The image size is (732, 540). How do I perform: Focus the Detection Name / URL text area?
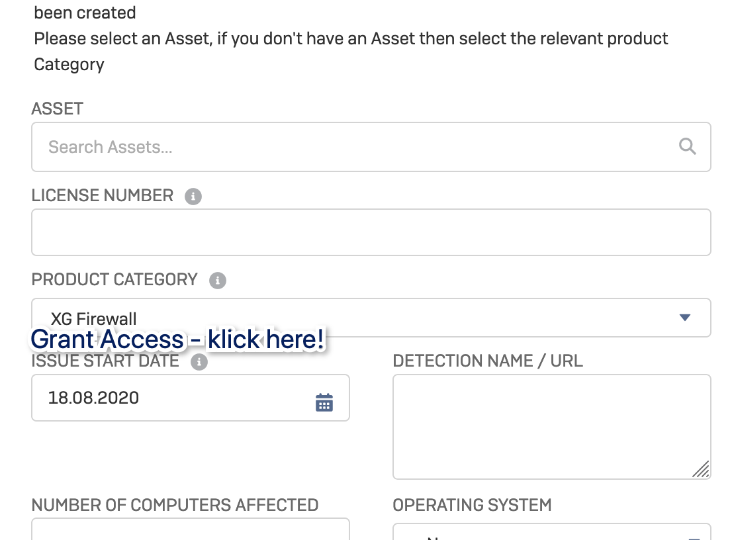tap(552, 427)
